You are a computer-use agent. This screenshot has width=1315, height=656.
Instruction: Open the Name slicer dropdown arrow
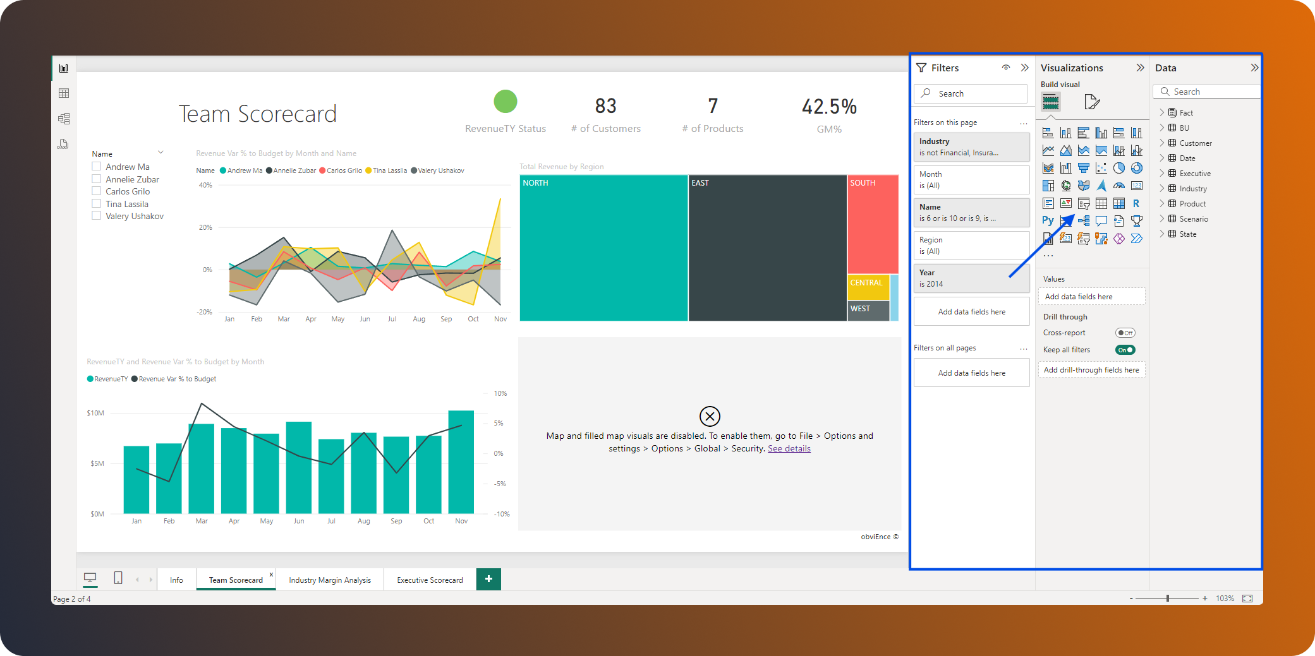tap(162, 153)
